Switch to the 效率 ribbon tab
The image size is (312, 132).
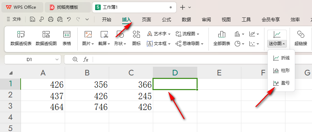(x=295, y=20)
